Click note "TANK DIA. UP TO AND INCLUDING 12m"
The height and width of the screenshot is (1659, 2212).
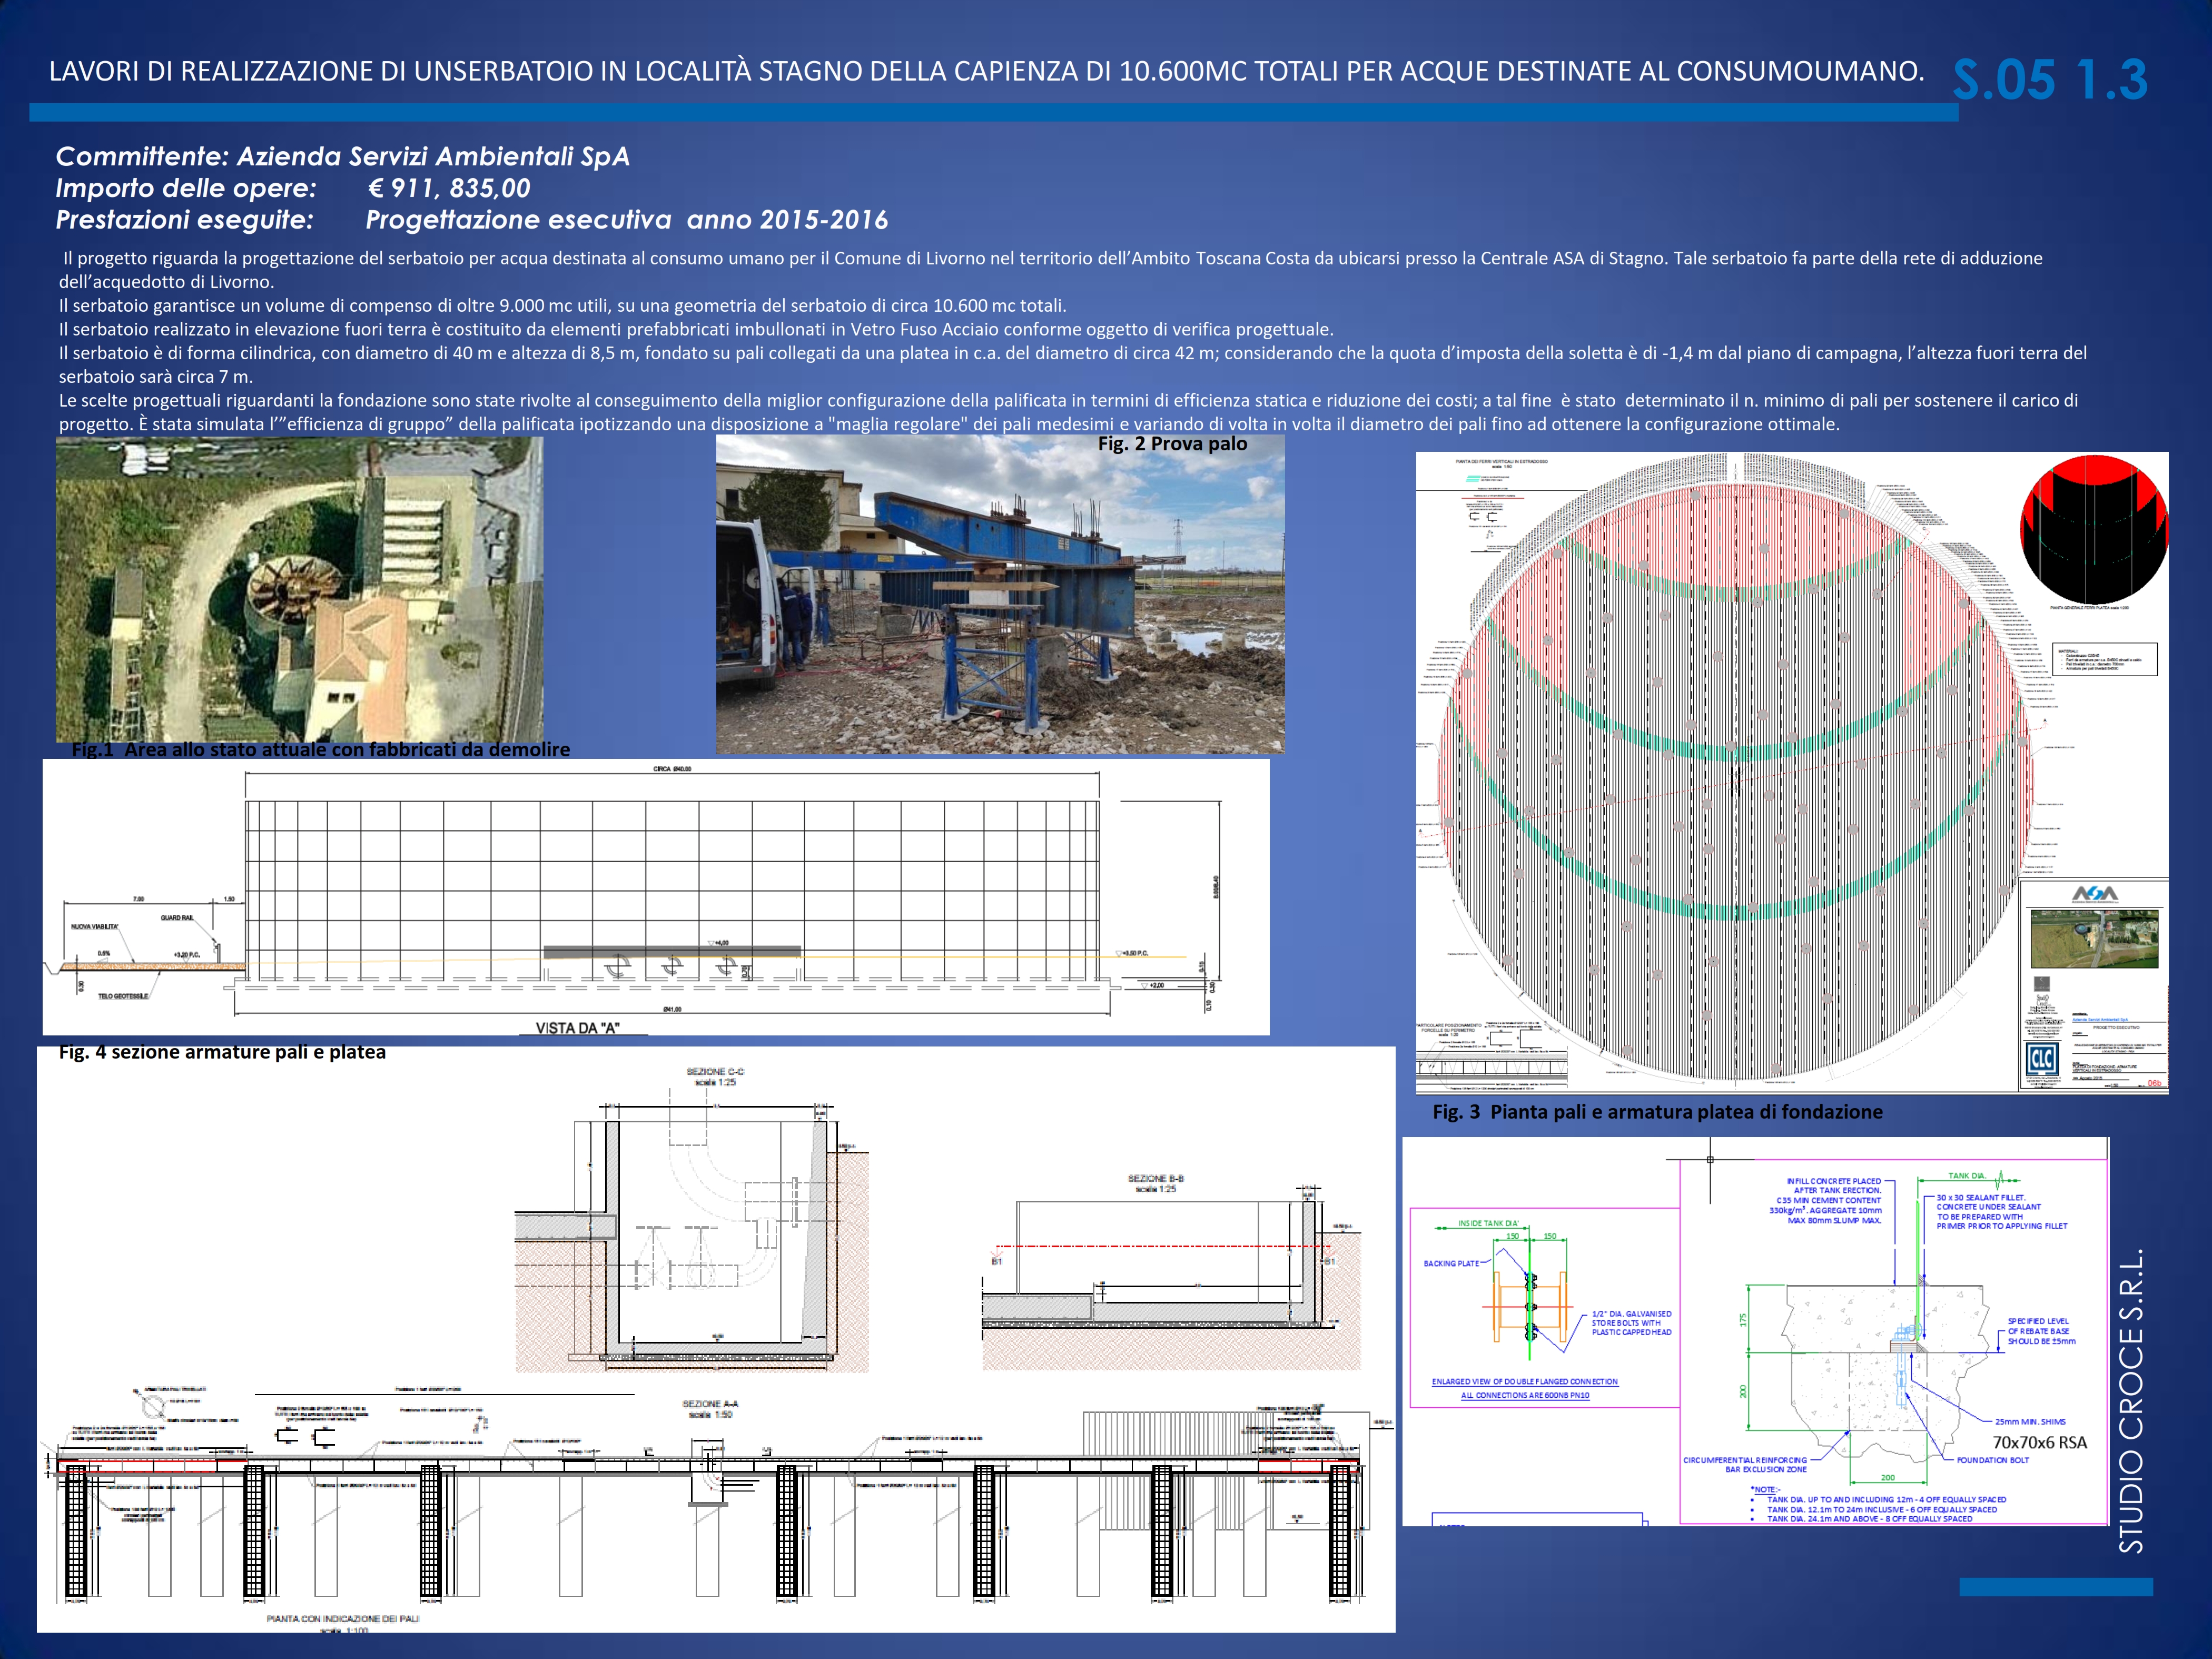click(1886, 1500)
